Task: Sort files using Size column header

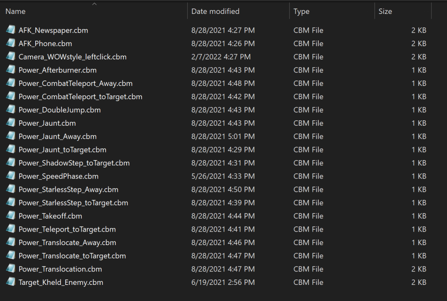Action: (385, 12)
